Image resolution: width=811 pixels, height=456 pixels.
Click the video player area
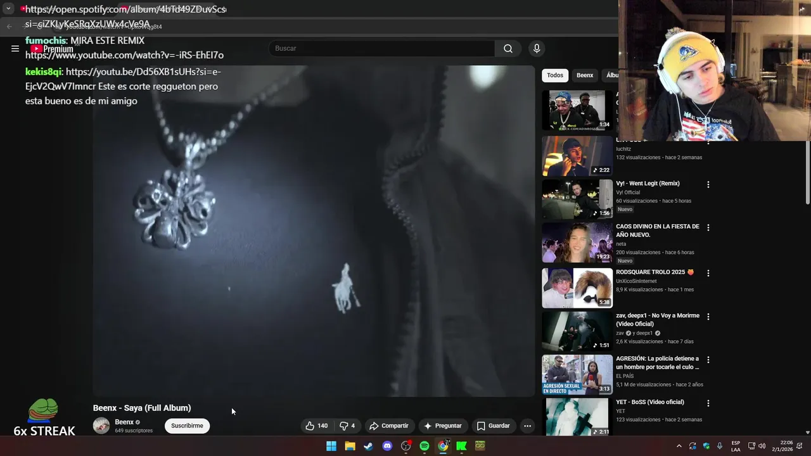point(314,231)
